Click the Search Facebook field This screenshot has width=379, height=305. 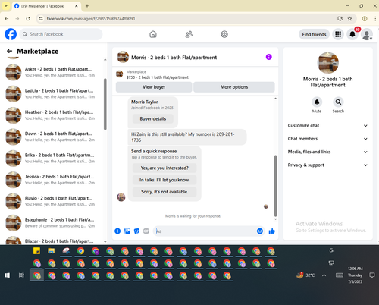click(x=61, y=34)
